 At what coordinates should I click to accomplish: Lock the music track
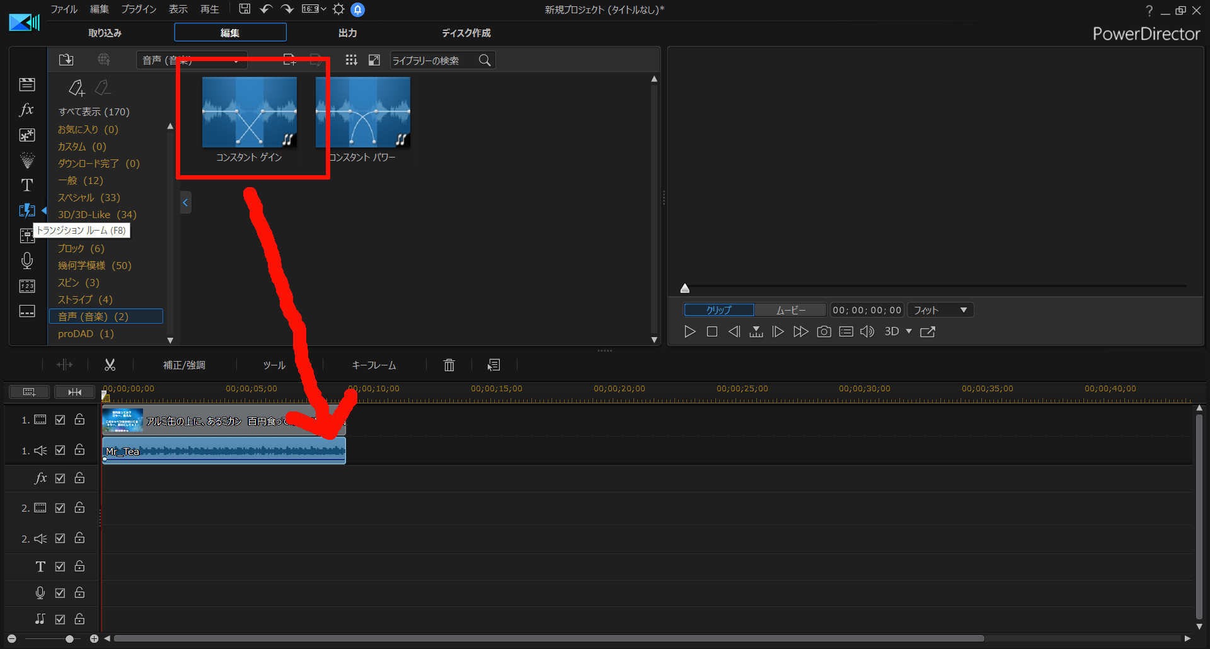79,619
